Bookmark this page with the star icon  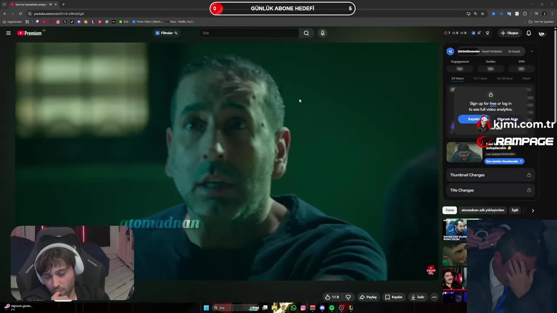click(x=483, y=13)
